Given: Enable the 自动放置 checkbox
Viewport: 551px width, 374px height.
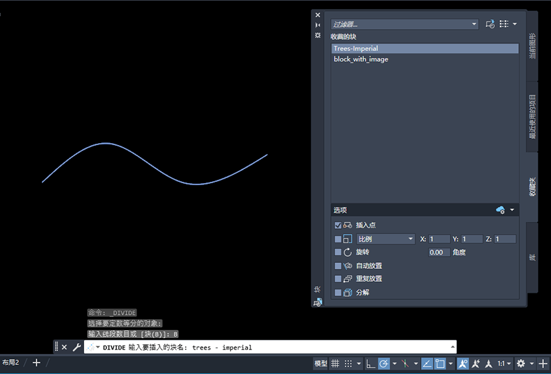Looking at the screenshot, I should click(x=338, y=266).
